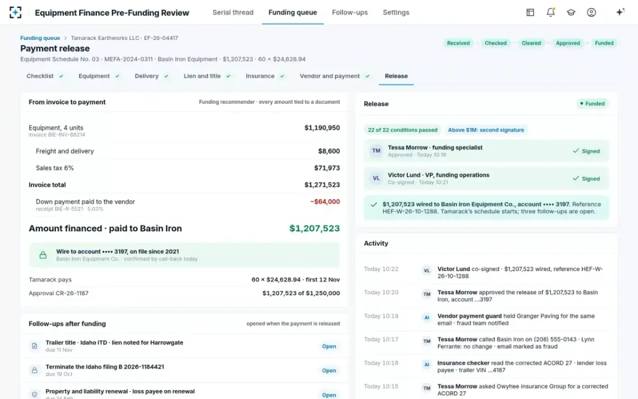Click Open badge for Terminate the Idaho filing
Viewport: 638px width, 399px height.
coord(329,371)
